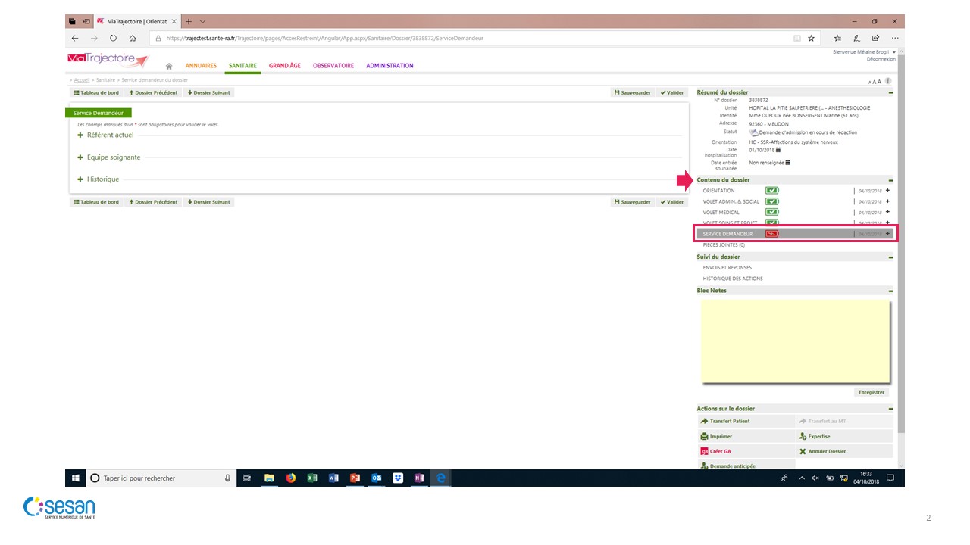Click the red status icon for Service Demandeur

771,234
